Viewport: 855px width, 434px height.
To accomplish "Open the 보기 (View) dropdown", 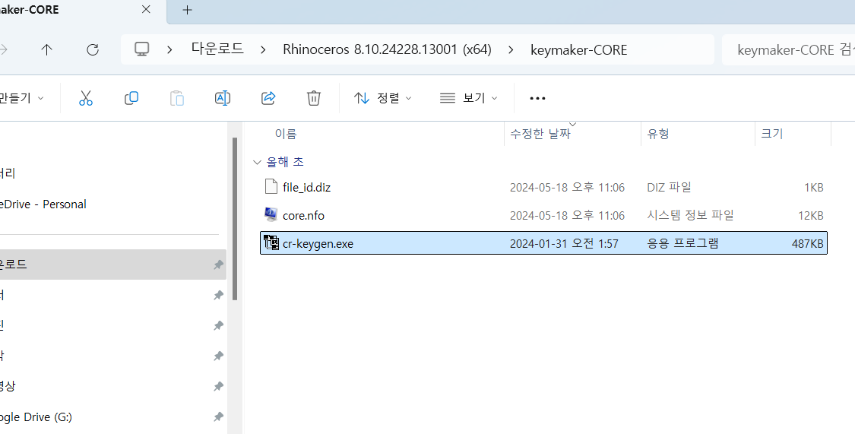I will (468, 98).
